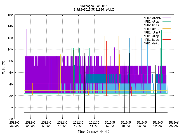Click the NPD2 start legend label

tap(151, 18)
